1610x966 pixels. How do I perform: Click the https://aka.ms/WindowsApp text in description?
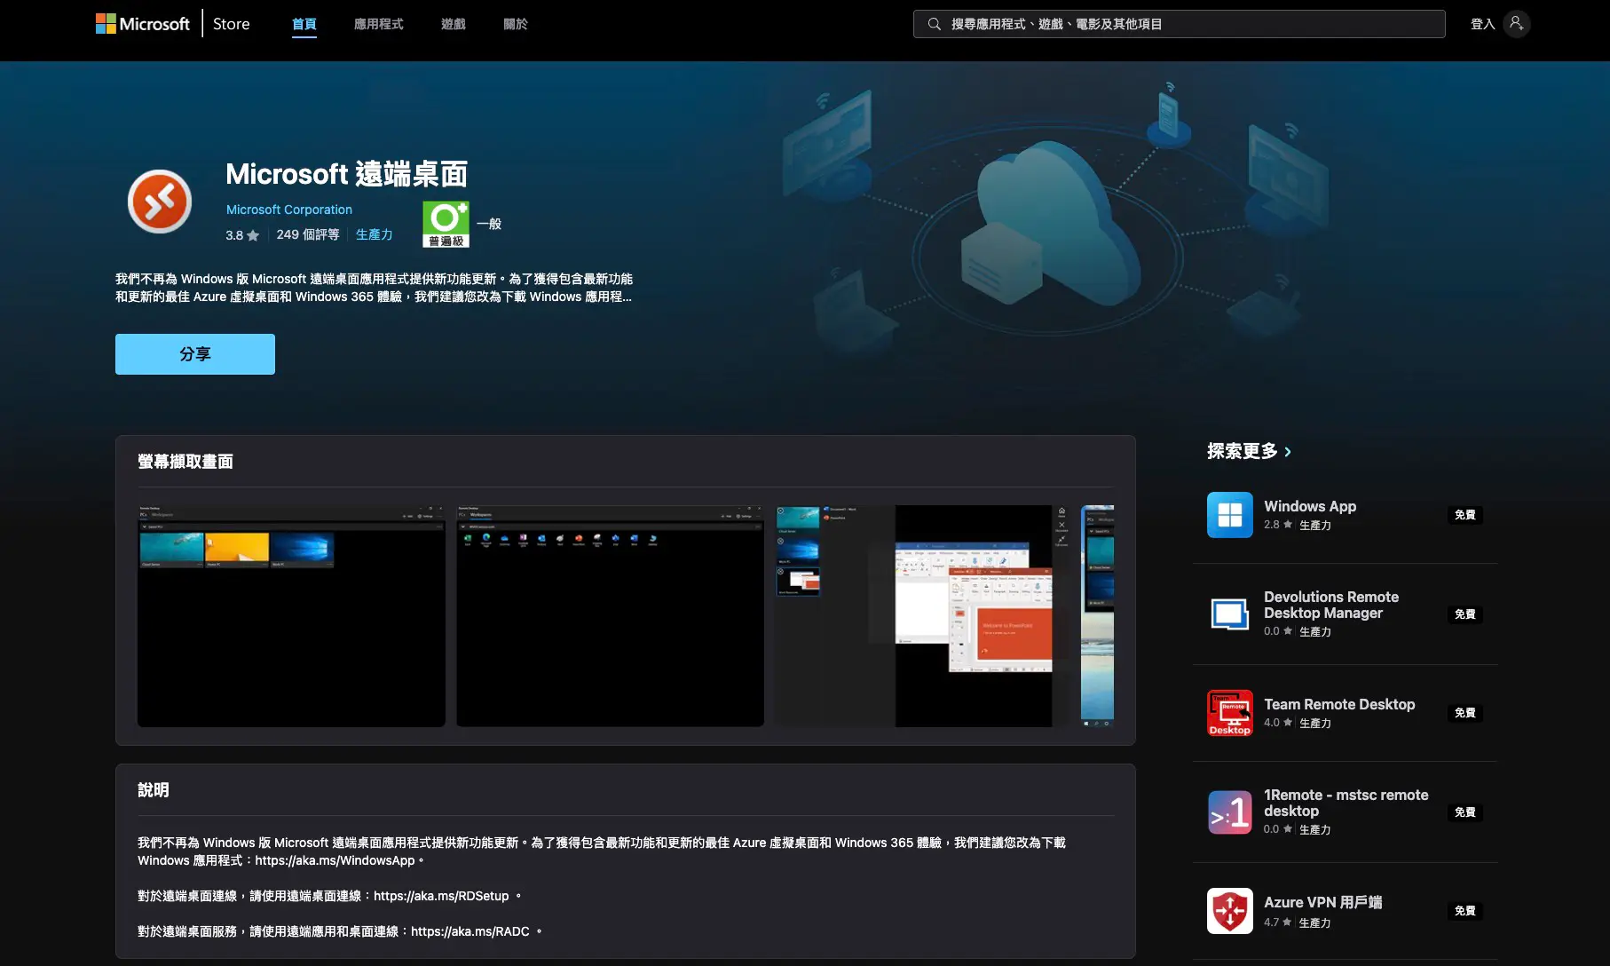point(335,860)
